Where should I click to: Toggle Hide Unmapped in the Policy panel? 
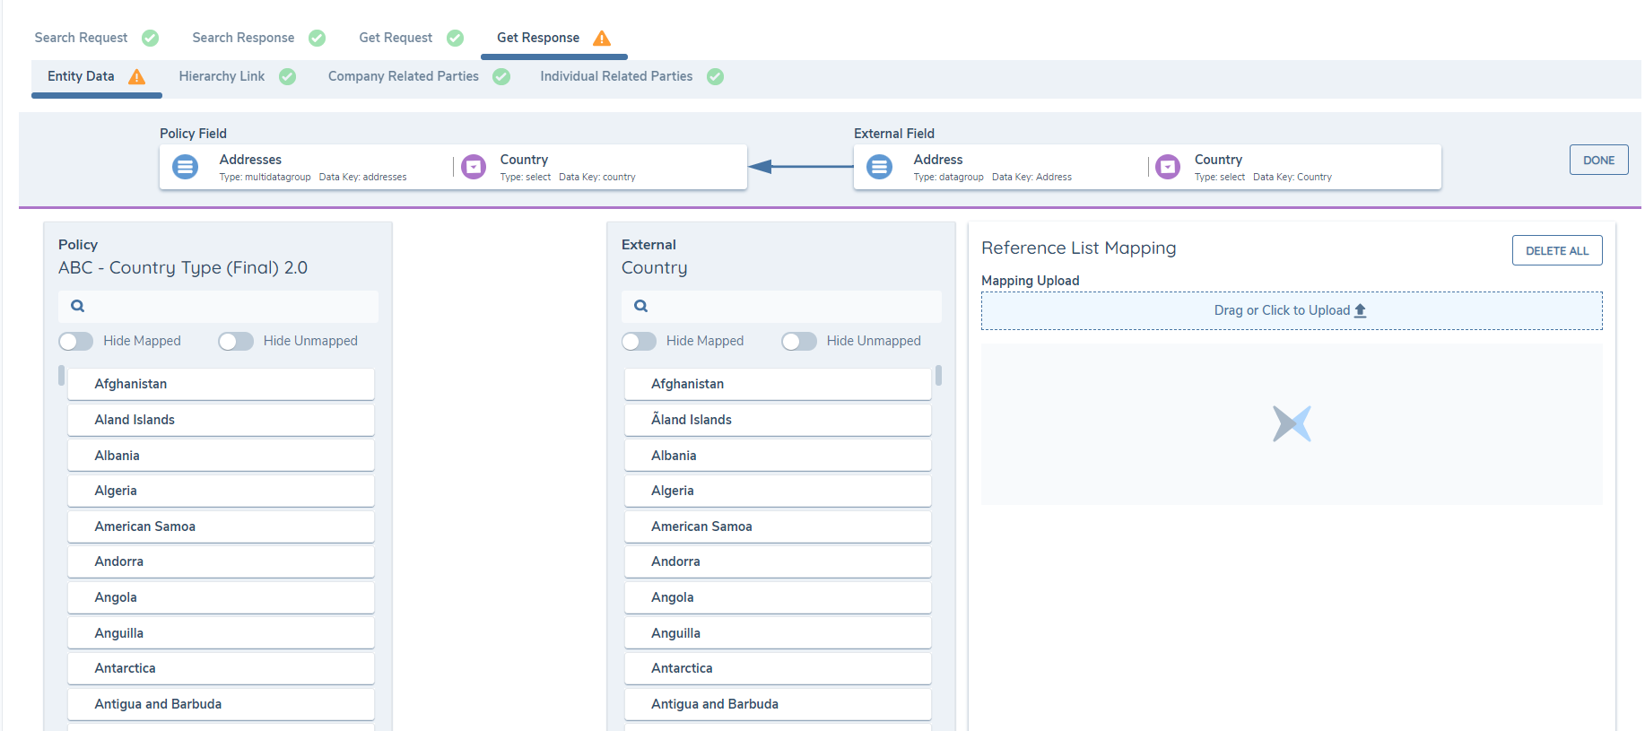click(x=236, y=341)
